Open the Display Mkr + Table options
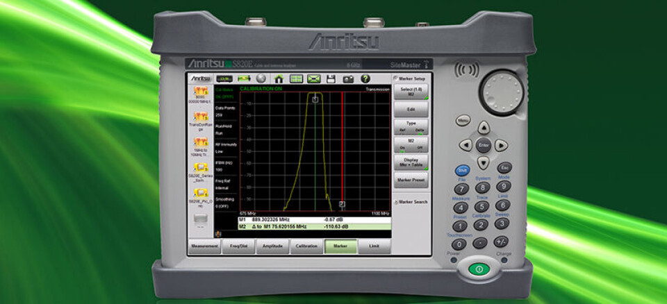Screen dimensions: 667x304 [411, 162]
